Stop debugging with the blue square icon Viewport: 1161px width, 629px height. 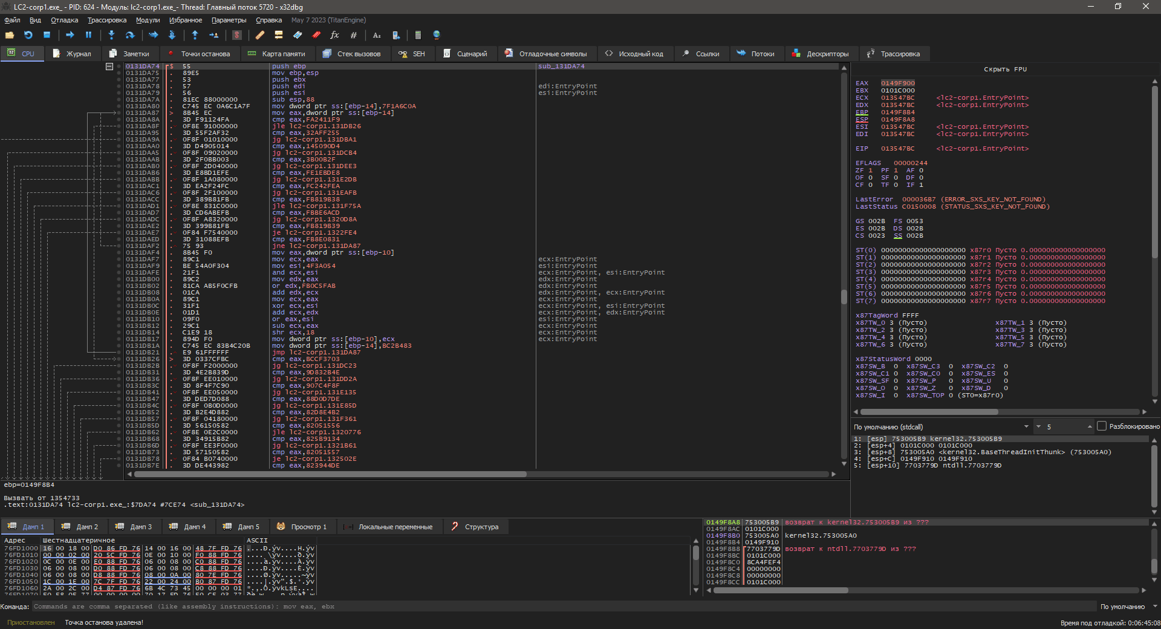click(47, 35)
